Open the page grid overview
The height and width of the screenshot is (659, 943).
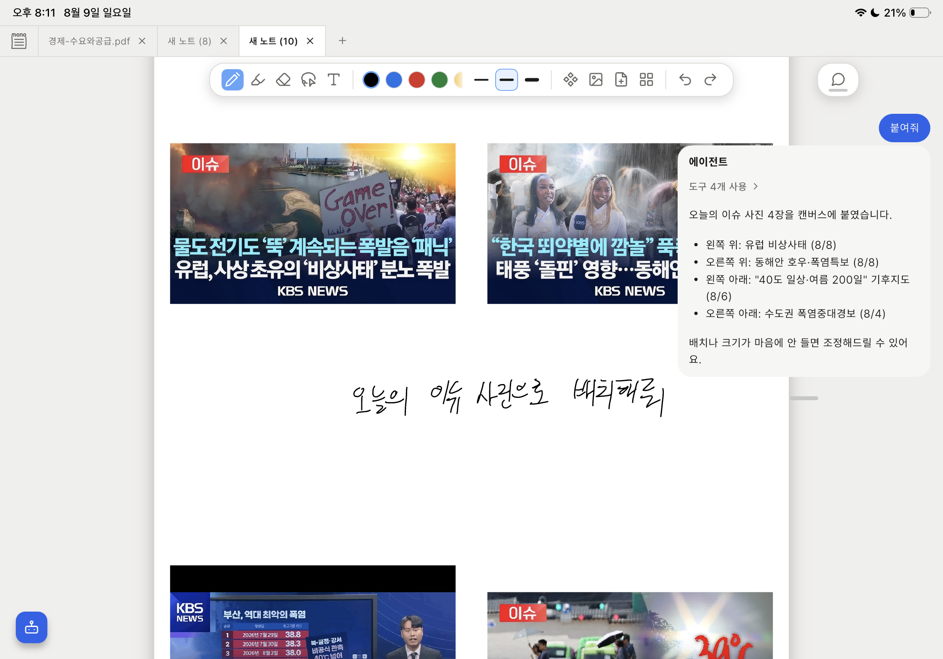[646, 80]
